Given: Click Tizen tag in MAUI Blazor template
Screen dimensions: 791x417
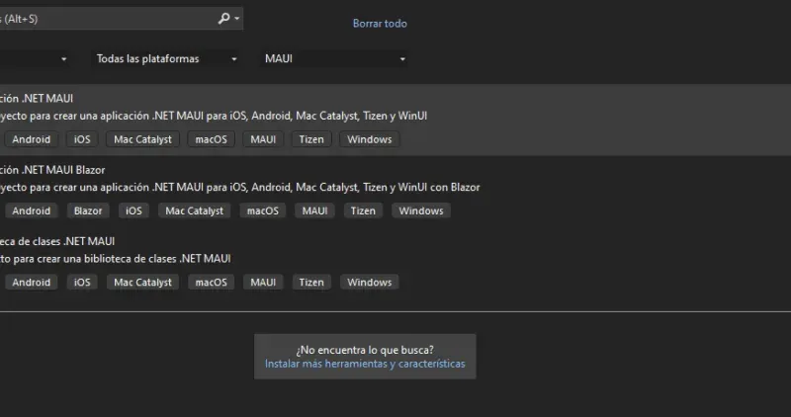Looking at the screenshot, I should pos(363,211).
